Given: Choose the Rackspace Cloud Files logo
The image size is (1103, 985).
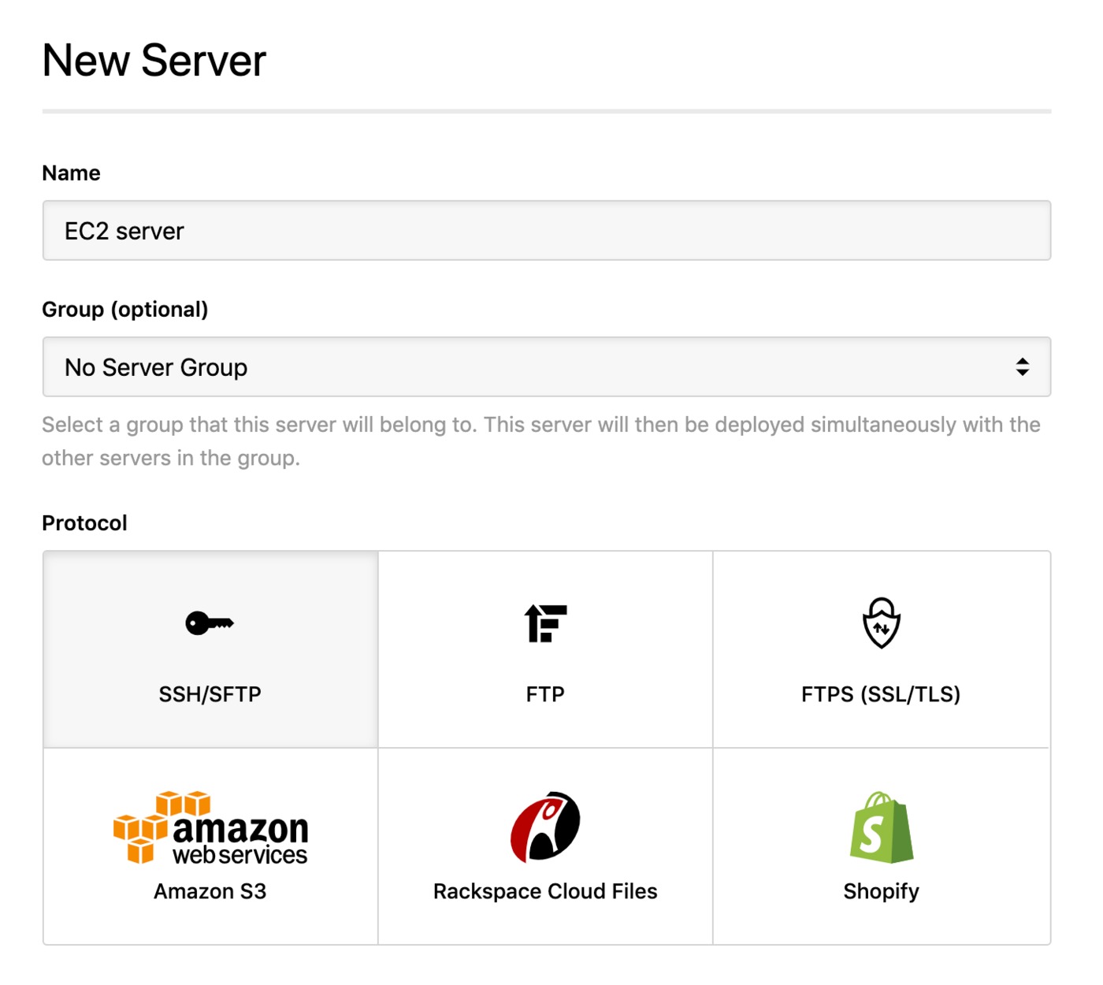Looking at the screenshot, I should [545, 827].
